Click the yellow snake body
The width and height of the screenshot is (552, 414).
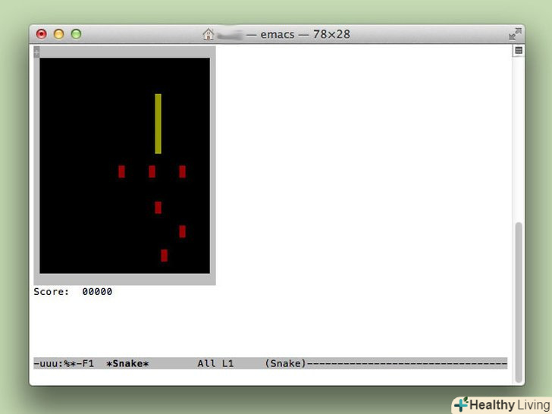point(158,124)
